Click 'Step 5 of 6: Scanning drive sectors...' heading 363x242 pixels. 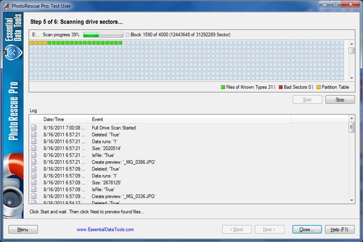(76, 22)
